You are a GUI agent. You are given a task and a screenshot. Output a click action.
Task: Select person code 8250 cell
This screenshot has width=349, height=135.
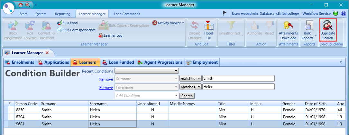point(27,110)
